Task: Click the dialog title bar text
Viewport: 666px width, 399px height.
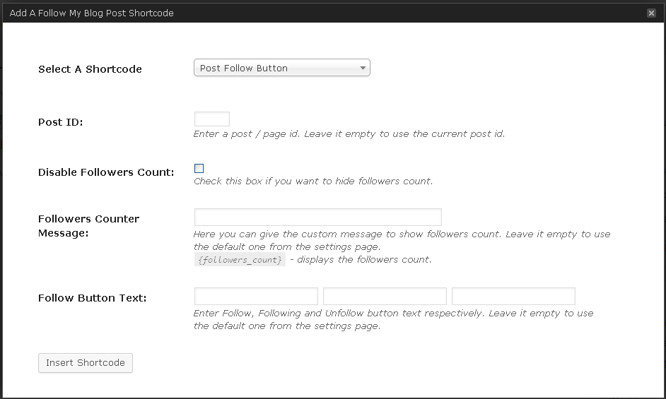Action: coord(91,13)
